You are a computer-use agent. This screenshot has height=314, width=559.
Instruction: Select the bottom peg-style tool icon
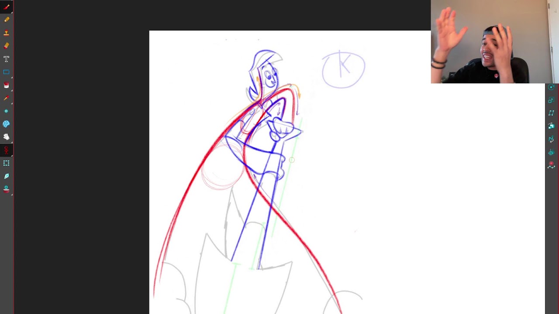click(x=7, y=189)
